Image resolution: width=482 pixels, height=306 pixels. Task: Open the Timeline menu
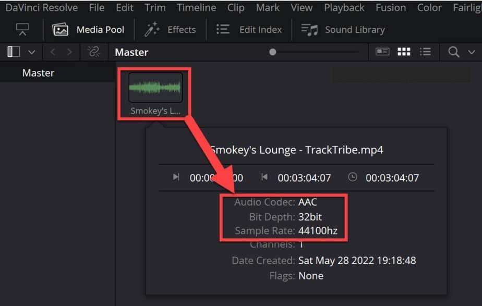click(x=196, y=8)
